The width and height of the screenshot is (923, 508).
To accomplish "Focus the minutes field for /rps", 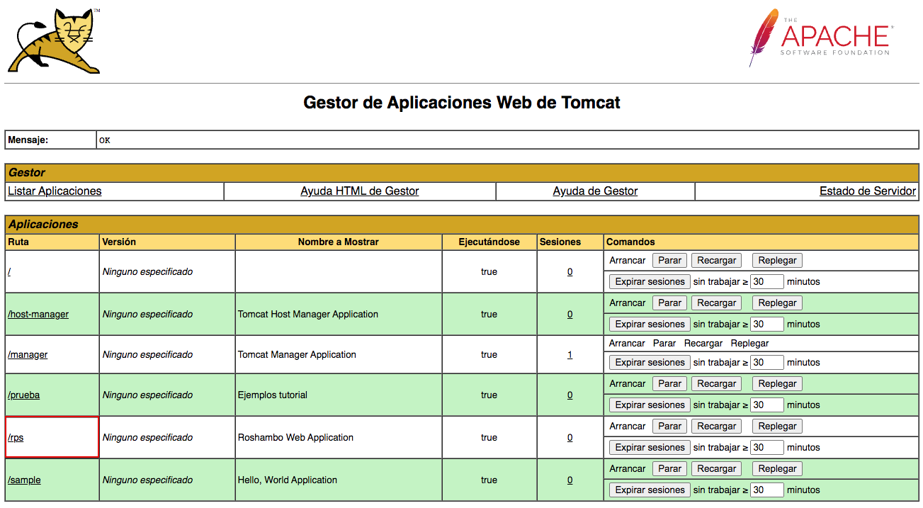I will point(766,448).
